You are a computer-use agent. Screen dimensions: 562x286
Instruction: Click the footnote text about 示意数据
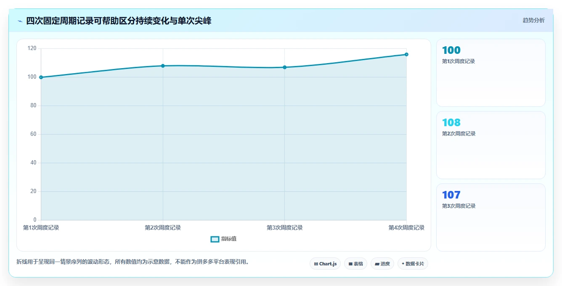134,262
